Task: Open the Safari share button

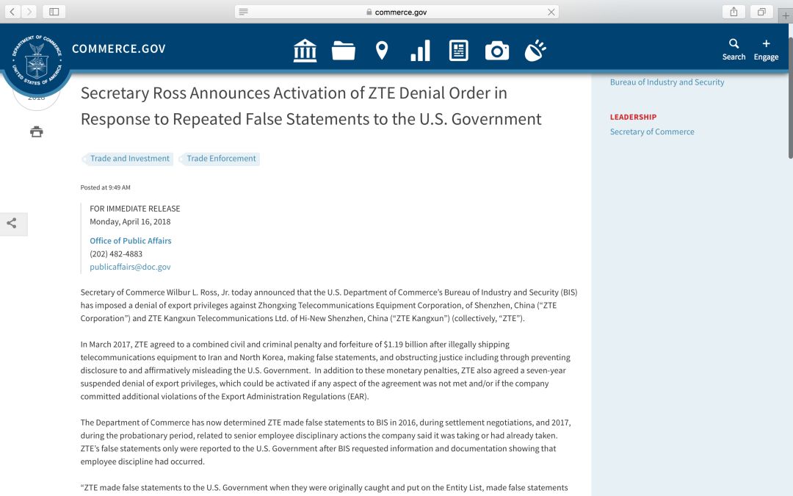Action: (x=734, y=12)
